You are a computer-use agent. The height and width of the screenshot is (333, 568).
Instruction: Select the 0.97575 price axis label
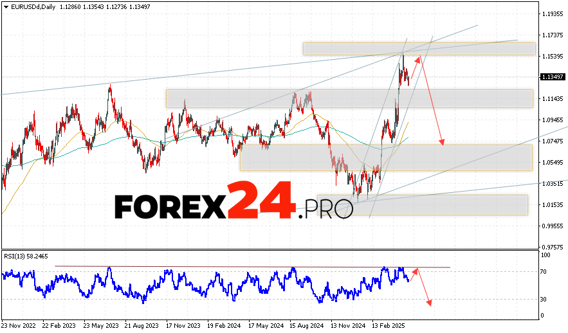pyautogui.click(x=553, y=248)
